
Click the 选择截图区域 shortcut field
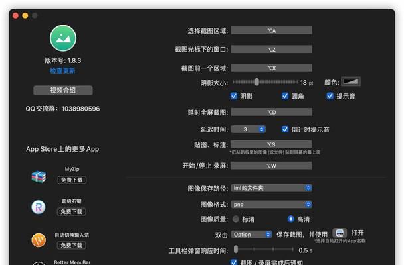point(272,30)
